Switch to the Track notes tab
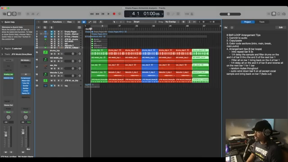Viewport: 288px width, 162px height. pyautogui.click(x=262, y=22)
